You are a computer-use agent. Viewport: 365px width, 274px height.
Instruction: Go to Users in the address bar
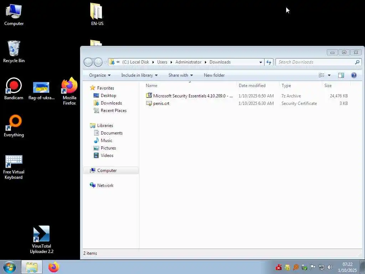click(x=162, y=62)
